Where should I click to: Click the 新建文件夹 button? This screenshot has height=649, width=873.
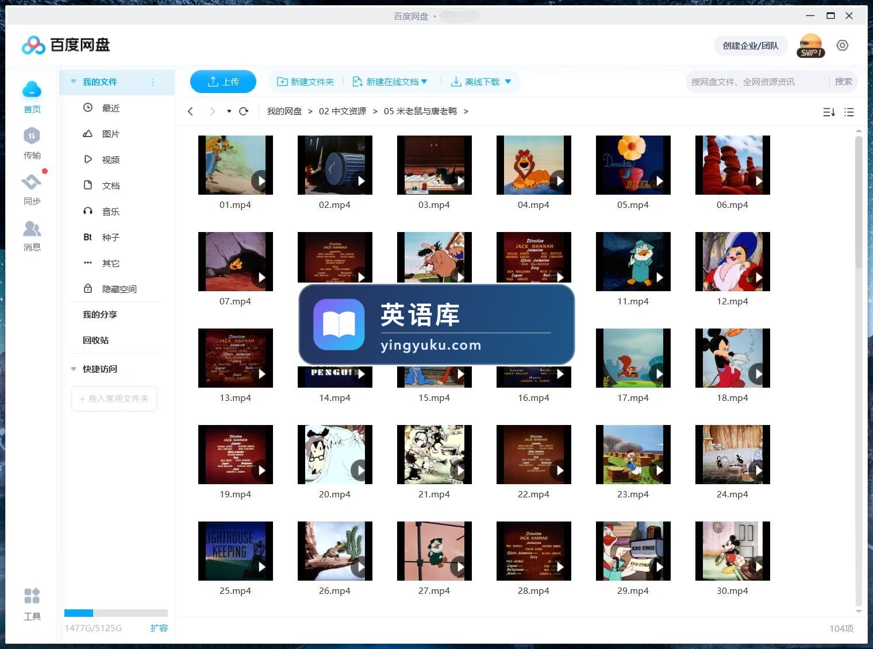pyautogui.click(x=305, y=82)
